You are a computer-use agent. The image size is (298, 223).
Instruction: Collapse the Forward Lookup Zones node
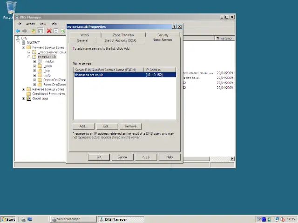23,47
